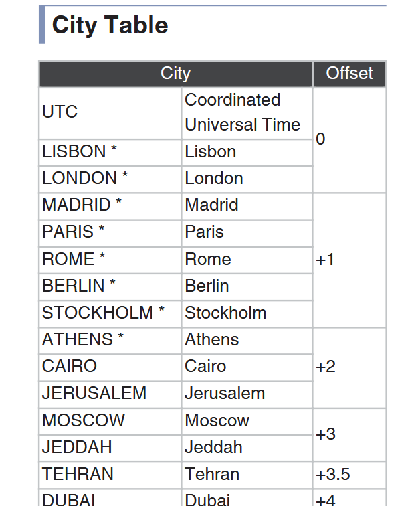
Task: Click the UTC city code cell
Action: [110, 113]
